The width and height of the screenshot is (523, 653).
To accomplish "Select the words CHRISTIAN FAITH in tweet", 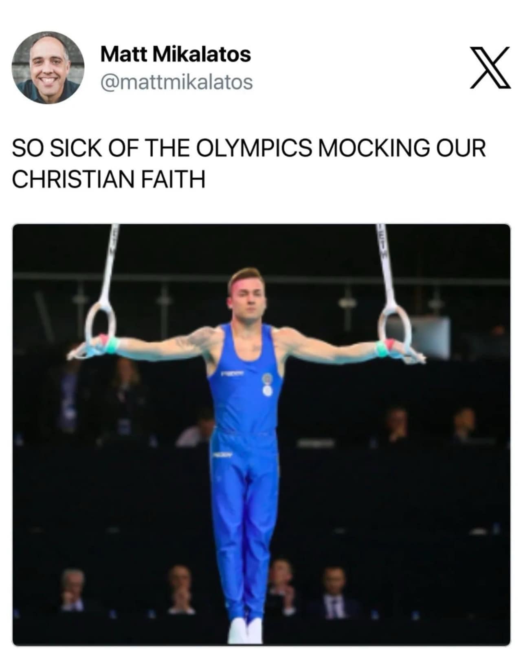I will click(x=109, y=179).
